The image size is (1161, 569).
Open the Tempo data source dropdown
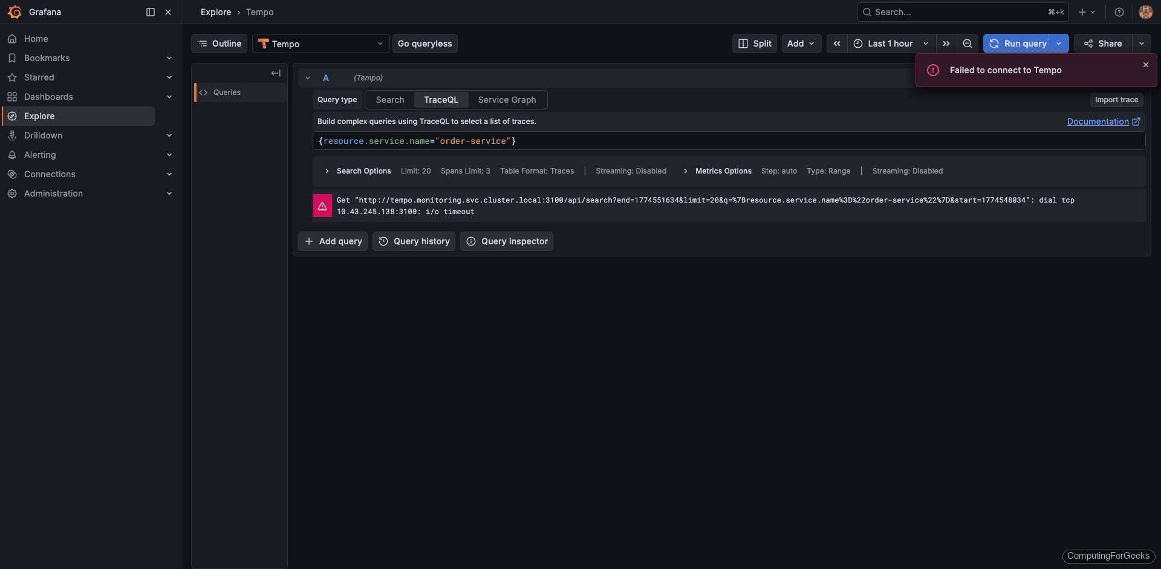click(x=320, y=44)
